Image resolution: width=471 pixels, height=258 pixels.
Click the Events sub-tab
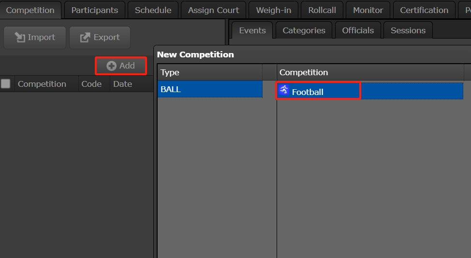[x=252, y=30]
